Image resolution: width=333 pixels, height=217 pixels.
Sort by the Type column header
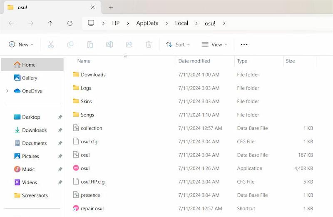pyautogui.click(x=242, y=61)
